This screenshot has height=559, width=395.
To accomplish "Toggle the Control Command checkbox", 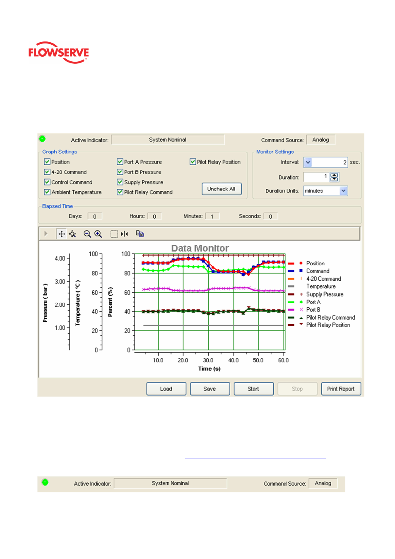I will point(47,182).
